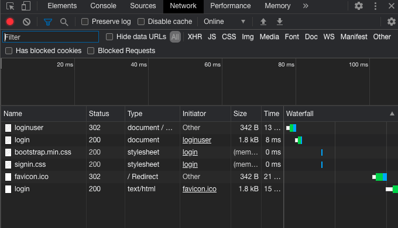The height and width of the screenshot is (228, 398).
Task: Select the signin.css request name
Action: (x=30, y=164)
